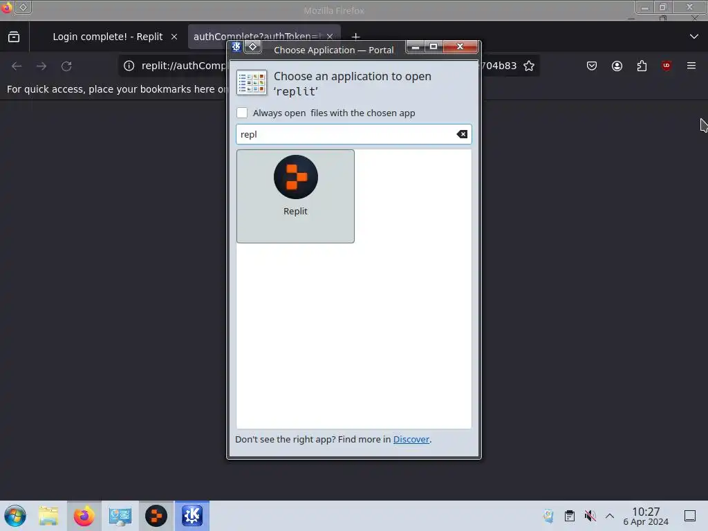Viewport: 708px width, 531px height.
Task: Unmute audio from the tray volume icon
Action: pos(590,516)
